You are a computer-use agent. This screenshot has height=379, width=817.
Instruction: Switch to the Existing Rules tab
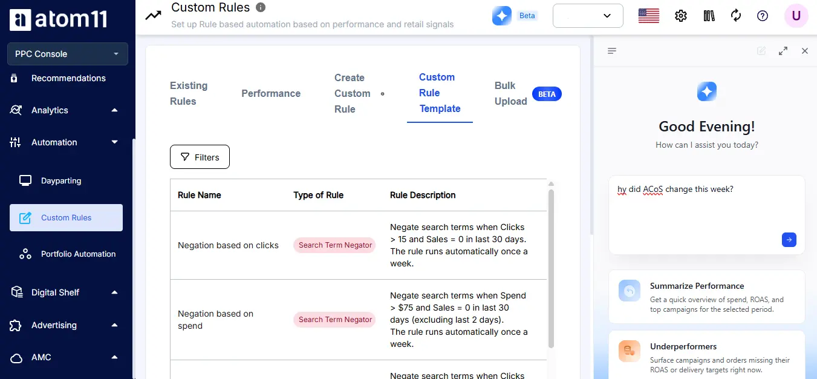189,93
